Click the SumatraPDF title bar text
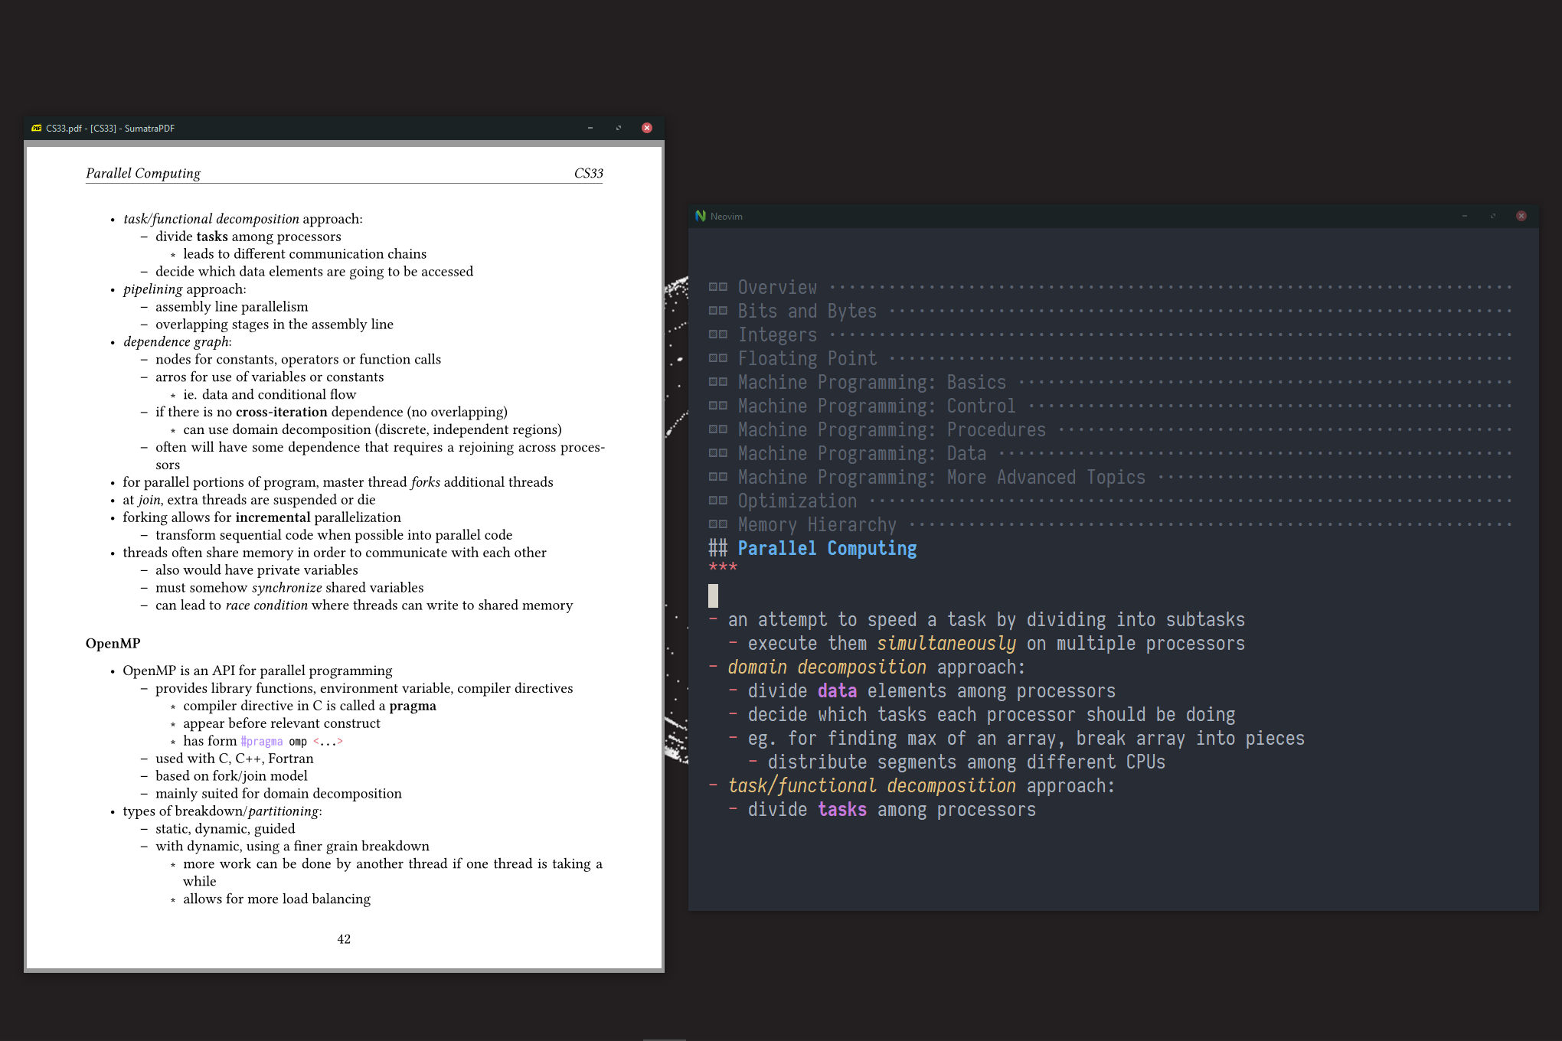The width and height of the screenshot is (1562, 1041). [110, 128]
